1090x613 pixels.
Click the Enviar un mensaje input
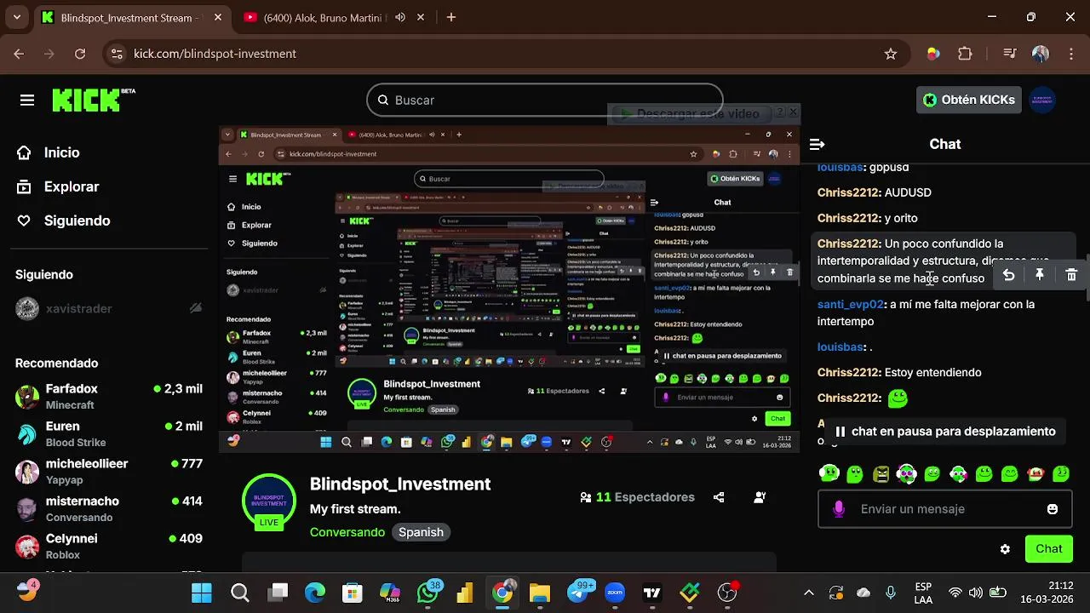click(944, 509)
